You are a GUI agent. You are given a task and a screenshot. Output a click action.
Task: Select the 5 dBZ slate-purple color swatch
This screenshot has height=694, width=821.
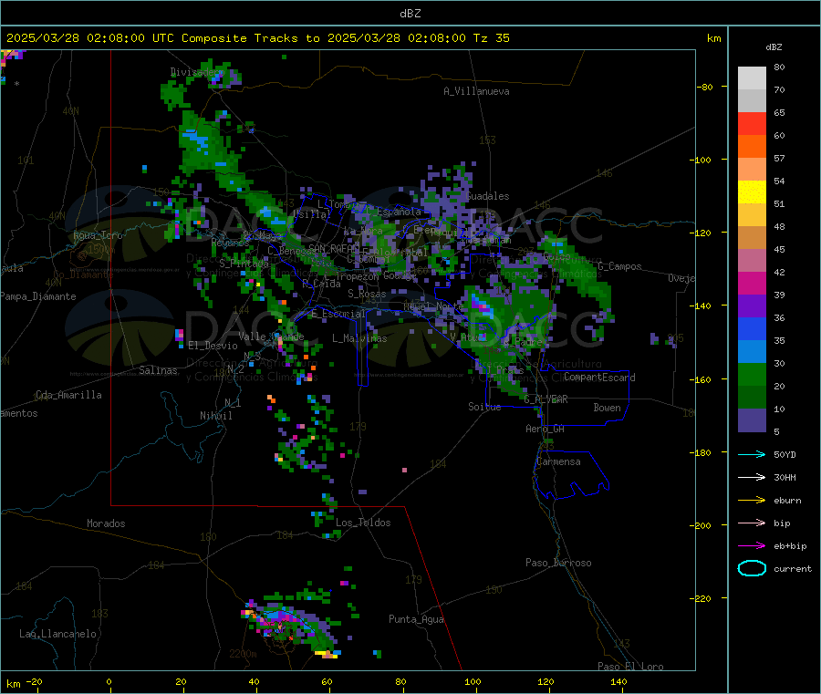click(x=752, y=420)
